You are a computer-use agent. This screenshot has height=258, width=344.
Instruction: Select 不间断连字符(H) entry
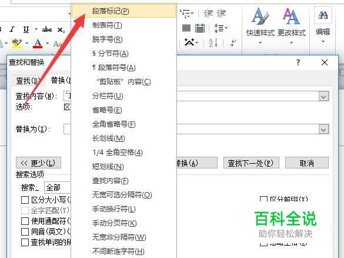pos(124,251)
